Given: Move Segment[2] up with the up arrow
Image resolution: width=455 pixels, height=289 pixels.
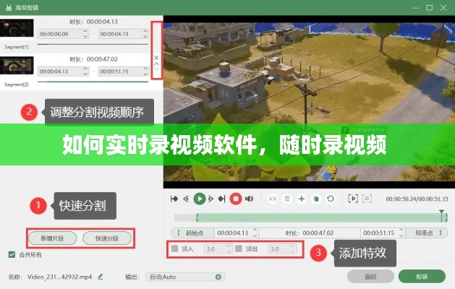Looking at the screenshot, I should (x=157, y=64).
